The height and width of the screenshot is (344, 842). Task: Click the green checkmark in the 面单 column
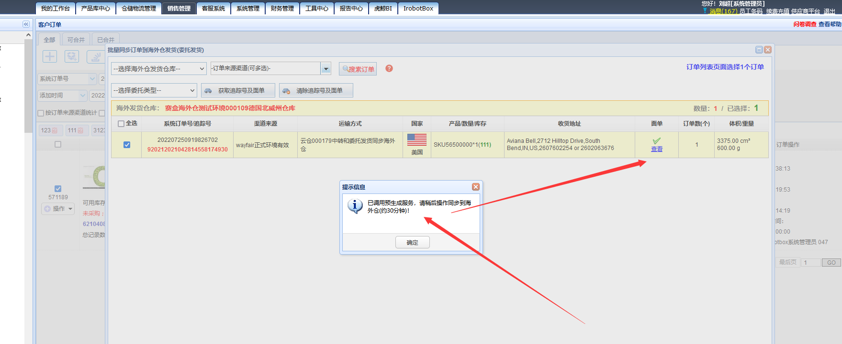tap(657, 140)
